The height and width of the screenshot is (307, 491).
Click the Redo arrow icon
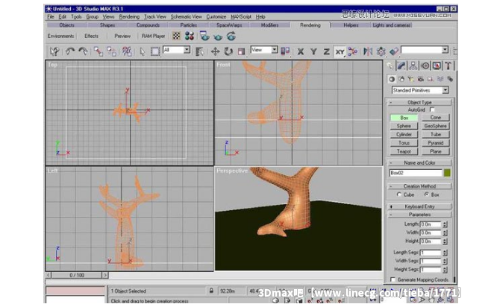click(x=83, y=51)
